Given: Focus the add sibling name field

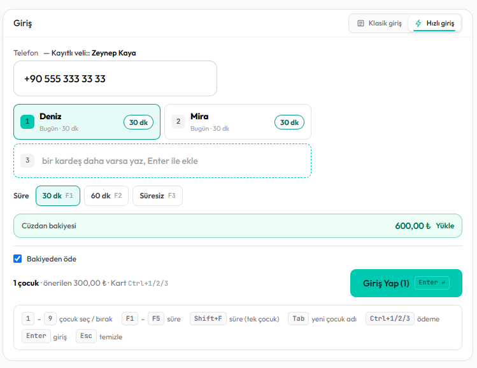Looking at the screenshot, I should tap(162, 161).
